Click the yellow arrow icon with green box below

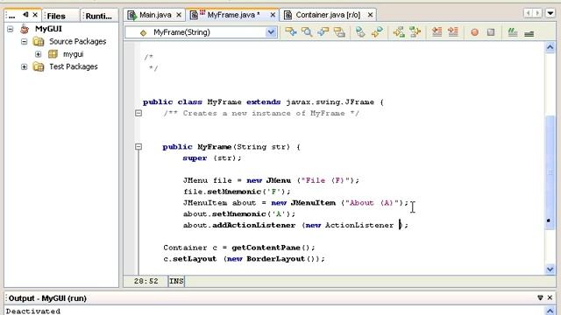[x=399, y=32]
